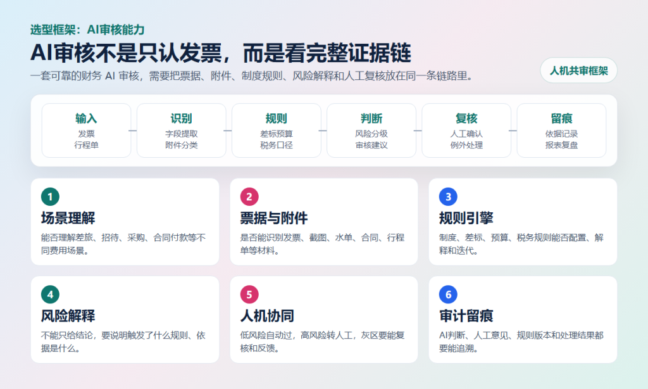Click the 票据与附件 card title

(x=274, y=218)
